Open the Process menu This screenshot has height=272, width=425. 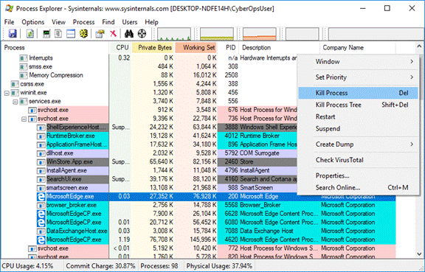(x=83, y=22)
